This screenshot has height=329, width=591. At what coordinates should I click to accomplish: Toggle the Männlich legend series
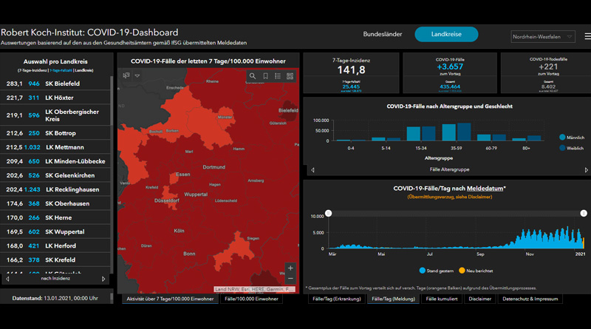pyautogui.click(x=572, y=138)
